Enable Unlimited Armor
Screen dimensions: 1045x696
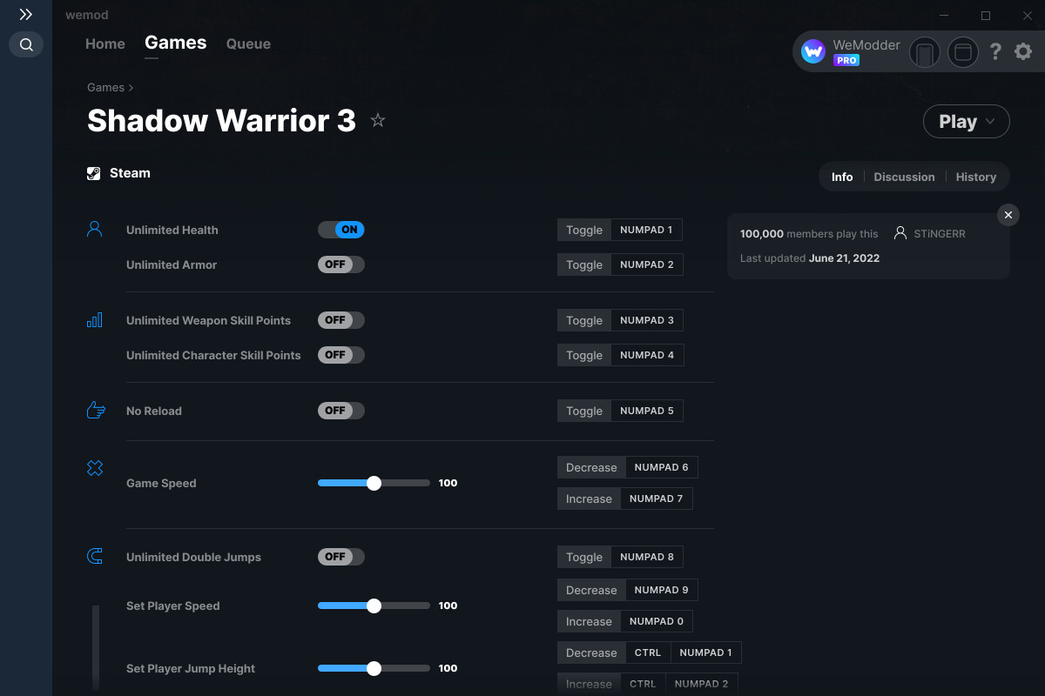[x=340, y=264]
